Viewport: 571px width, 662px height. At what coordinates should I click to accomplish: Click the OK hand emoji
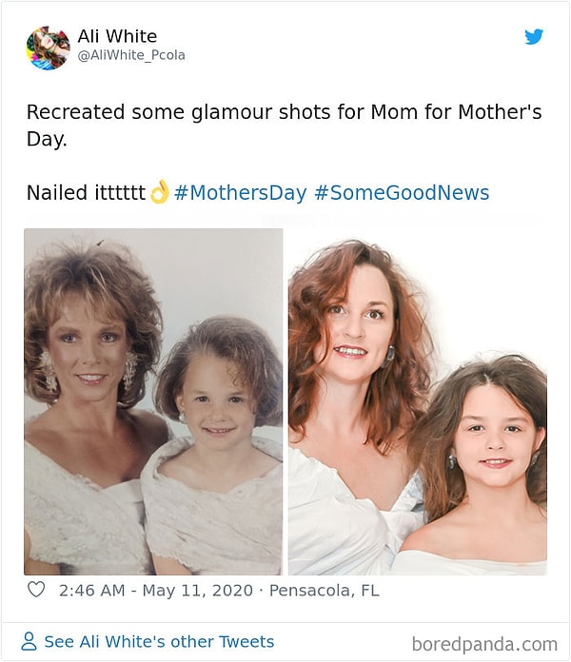tap(159, 192)
